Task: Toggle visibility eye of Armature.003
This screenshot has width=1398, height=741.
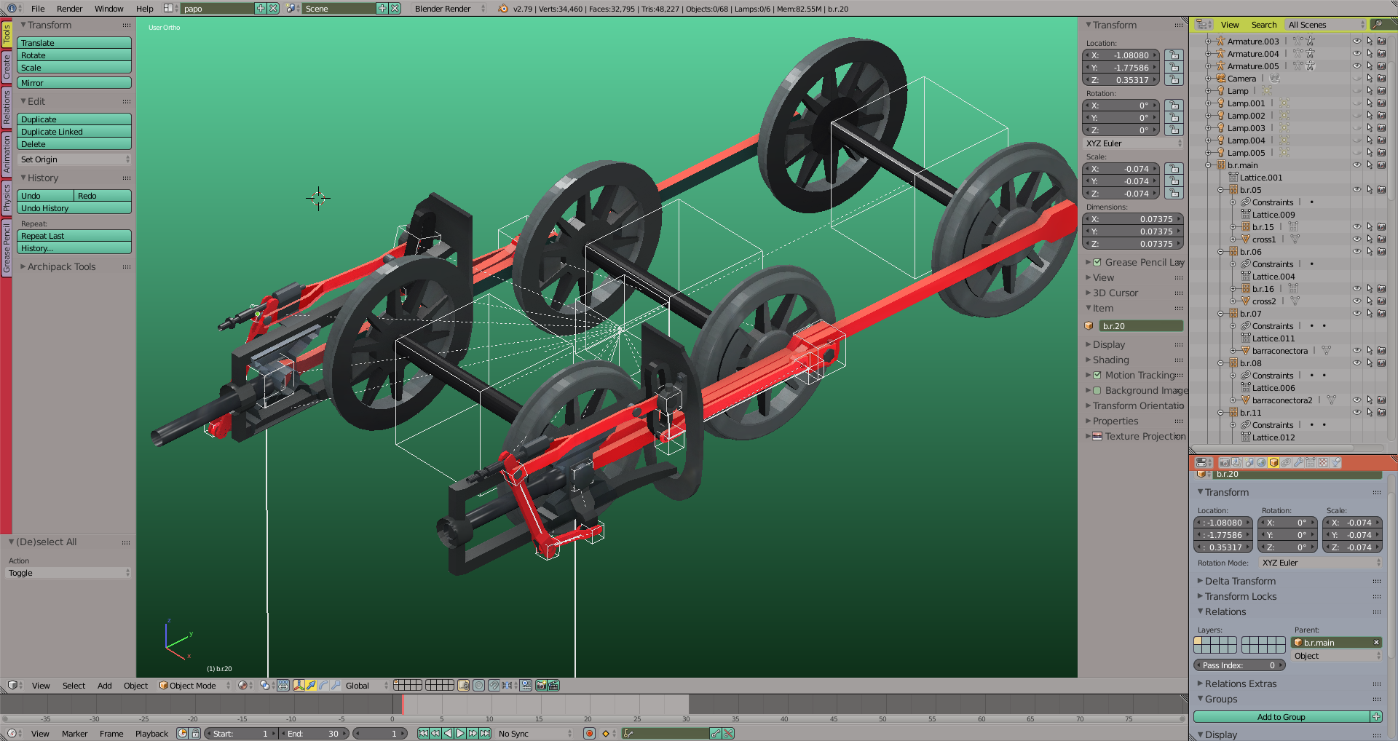Action: point(1357,41)
